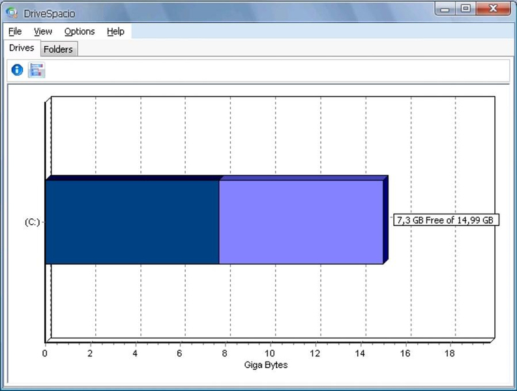Click the light purple free space bar
This screenshot has height=391, width=517.
pos(301,222)
